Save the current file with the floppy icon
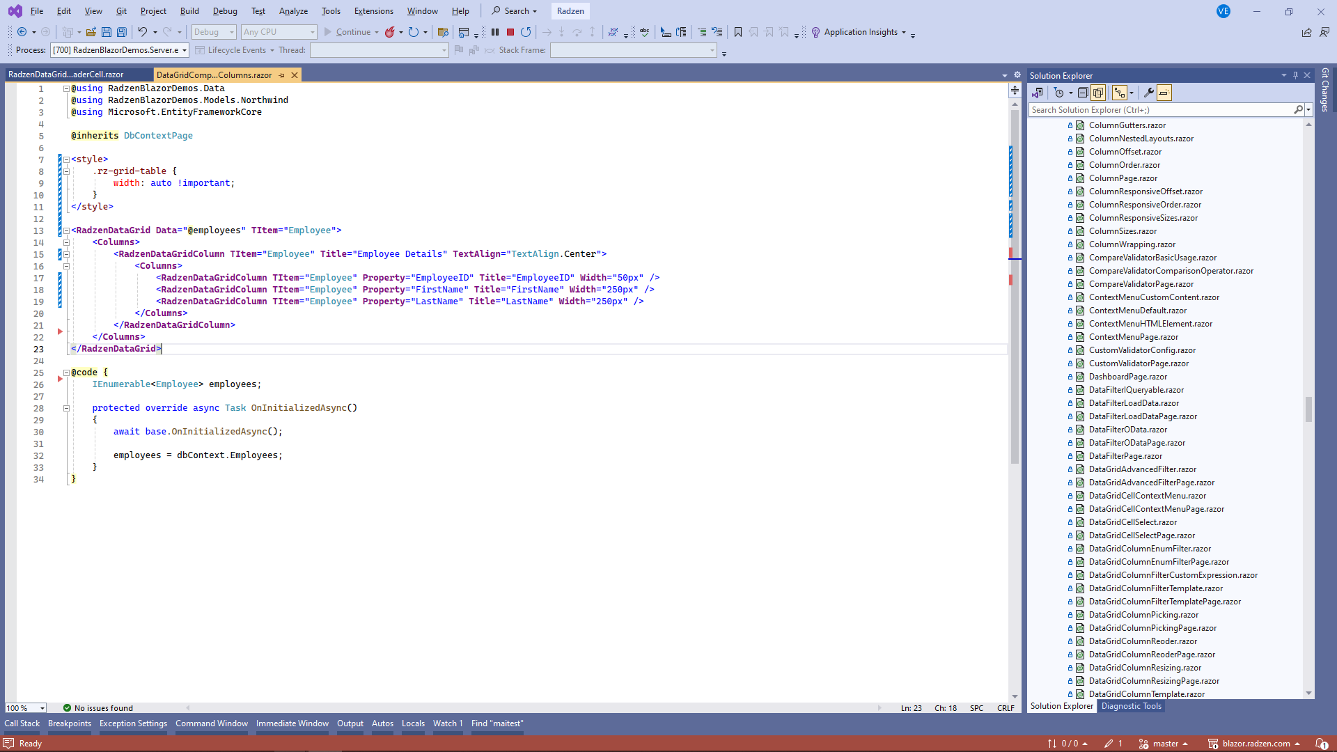This screenshot has width=1337, height=752. pos(107,32)
